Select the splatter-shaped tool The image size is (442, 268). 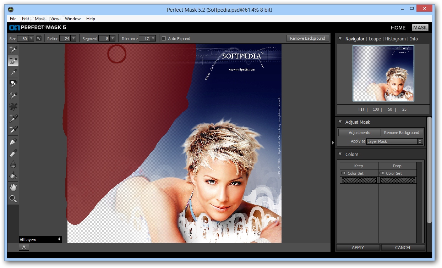13,106
